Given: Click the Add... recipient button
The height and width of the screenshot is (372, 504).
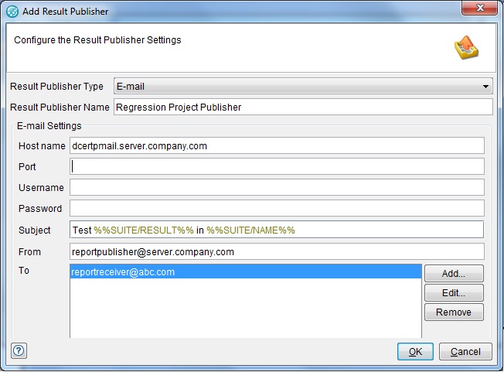Looking at the screenshot, I should (x=454, y=273).
